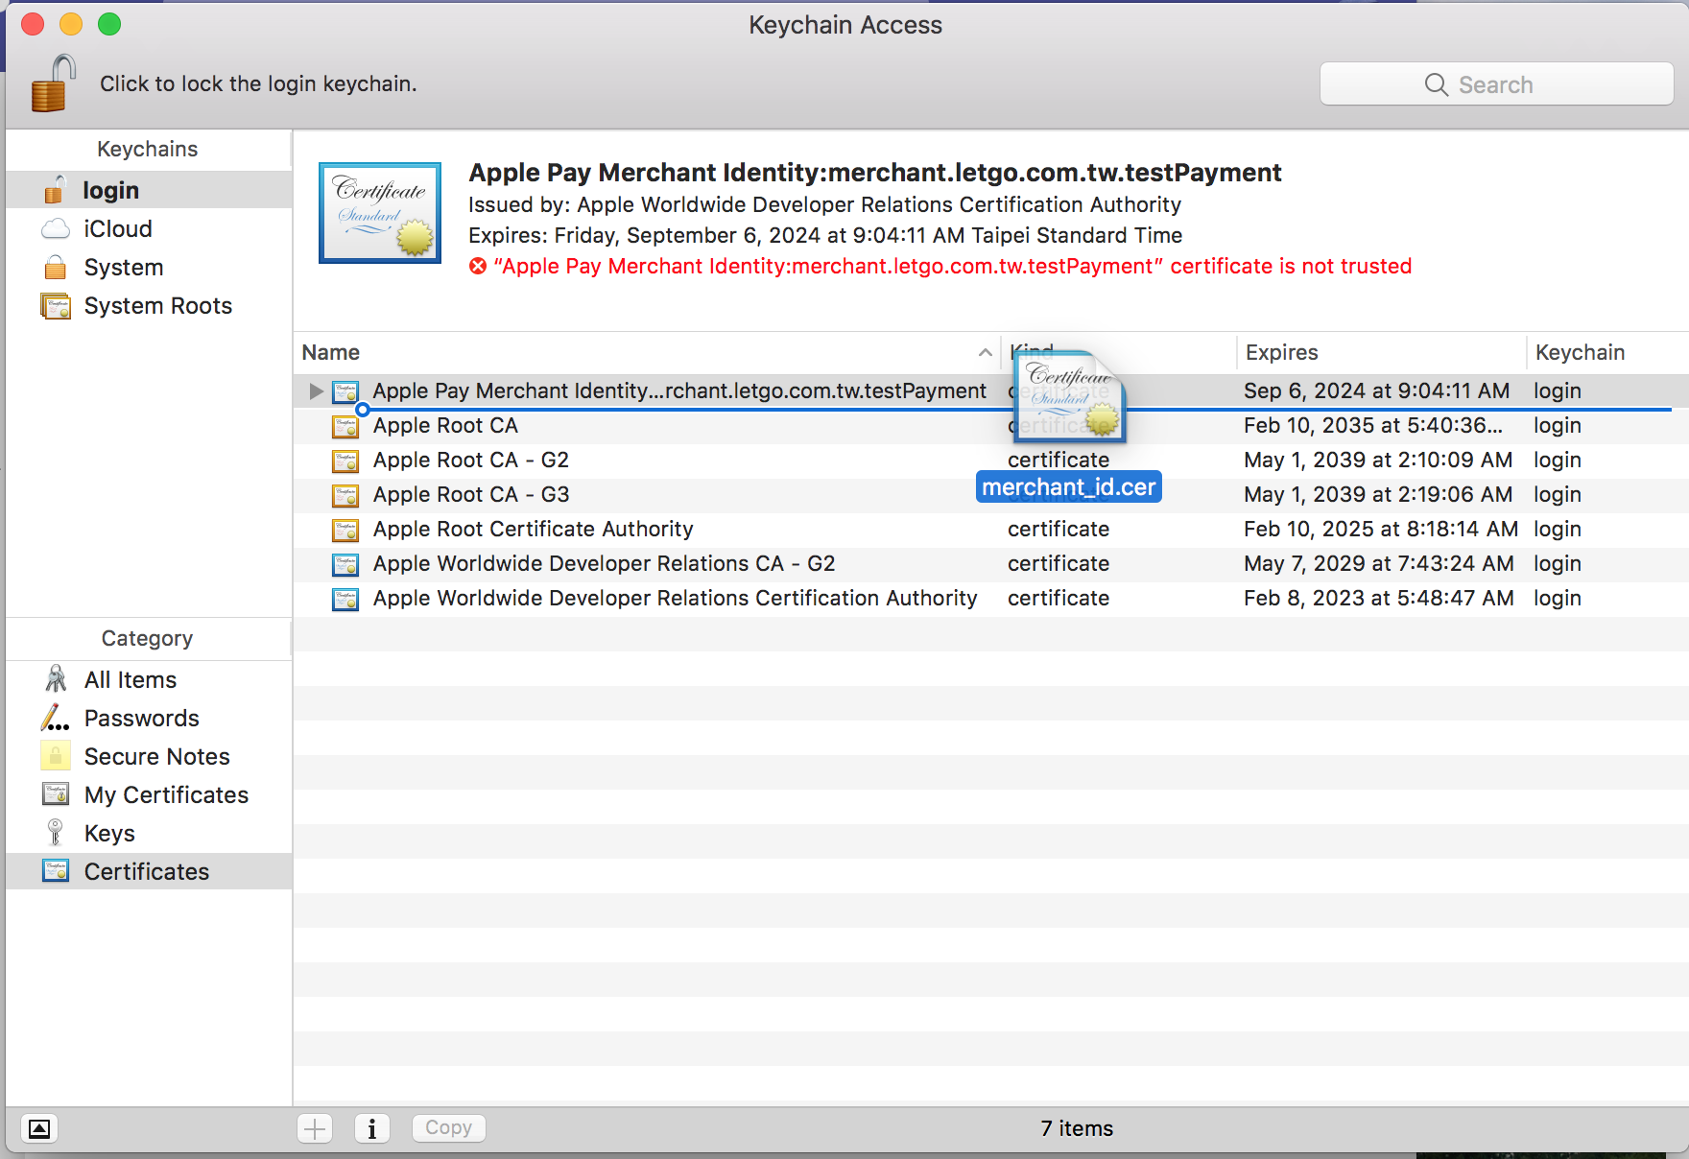This screenshot has width=1689, height=1159.
Task: Open the Secure Notes category
Action: click(156, 757)
